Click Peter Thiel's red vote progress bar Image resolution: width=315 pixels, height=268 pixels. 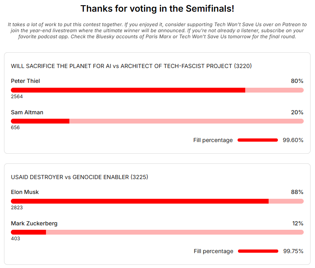coord(157,90)
